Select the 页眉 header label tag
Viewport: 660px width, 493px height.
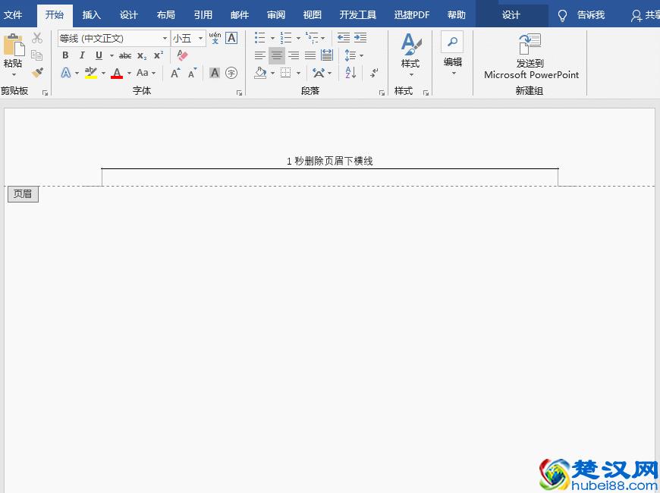click(22, 194)
